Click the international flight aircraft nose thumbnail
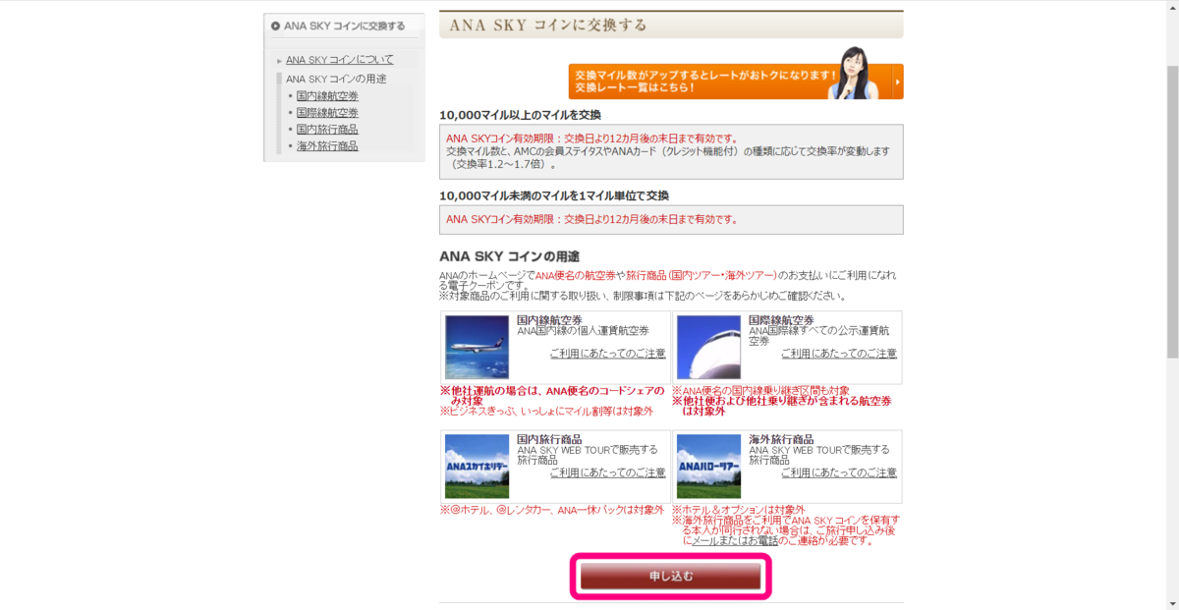 tap(708, 347)
